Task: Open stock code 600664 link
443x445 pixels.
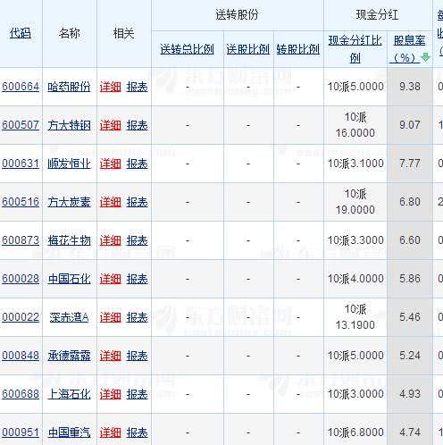Action: [21, 87]
